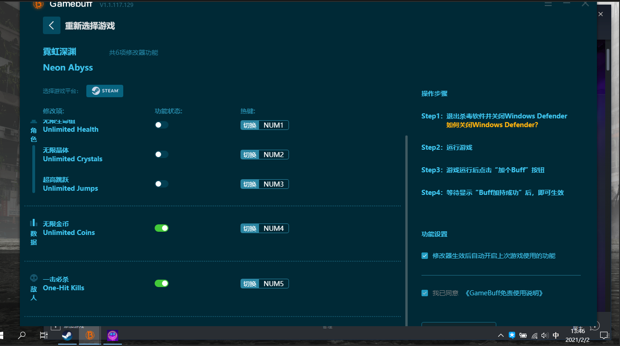Click the Gamebuff logo icon
Image resolution: width=620 pixels, height=346 pixels.
point(38,4)
